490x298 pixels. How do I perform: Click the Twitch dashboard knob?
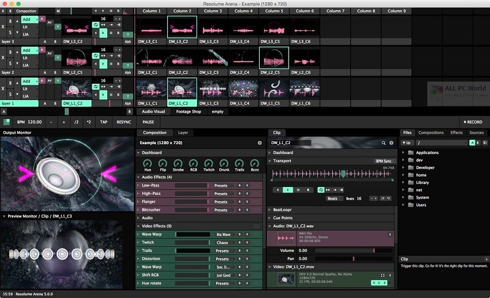point(209,163)
